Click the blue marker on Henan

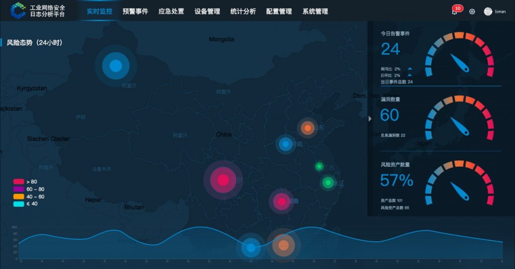point(286,144)
